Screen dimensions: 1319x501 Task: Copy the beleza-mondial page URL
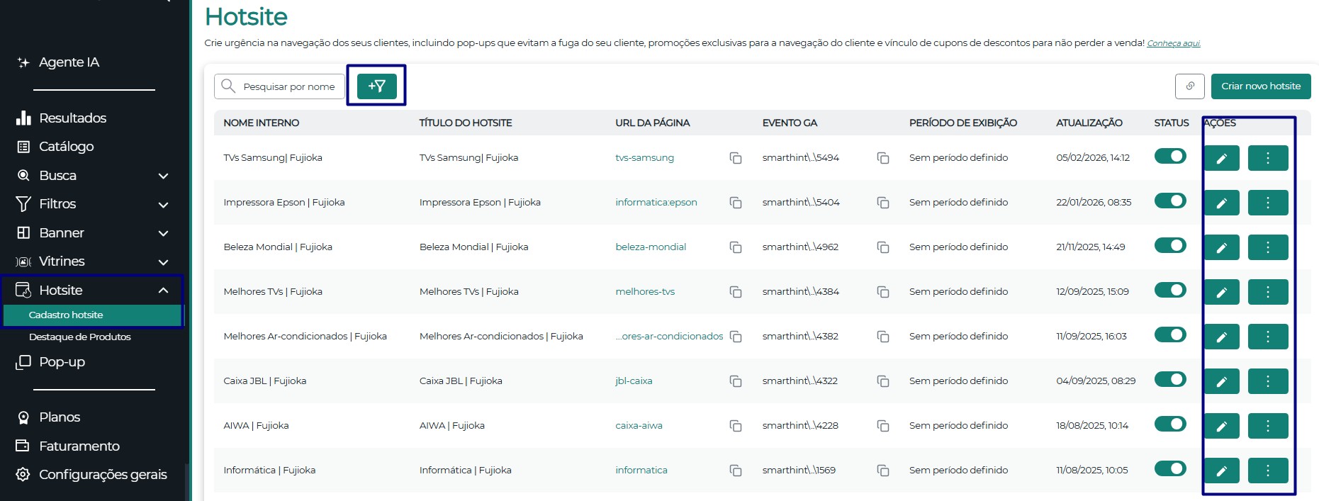736,247
